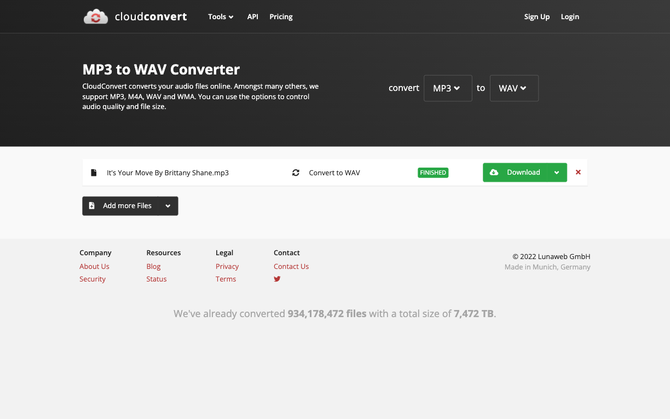Remove the file with the red X
The height and width of the screenshot is (419, 670).
click(x=578, y=172)
